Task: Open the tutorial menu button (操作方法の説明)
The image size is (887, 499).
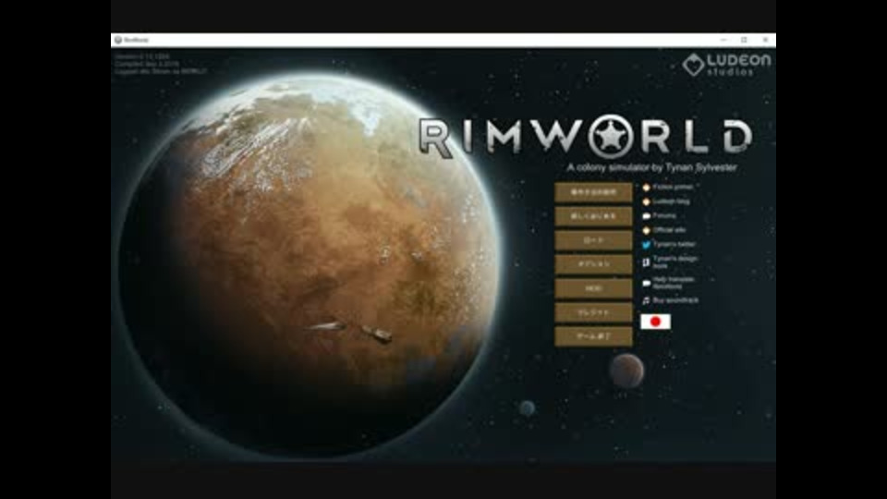Action: point(593,192)
